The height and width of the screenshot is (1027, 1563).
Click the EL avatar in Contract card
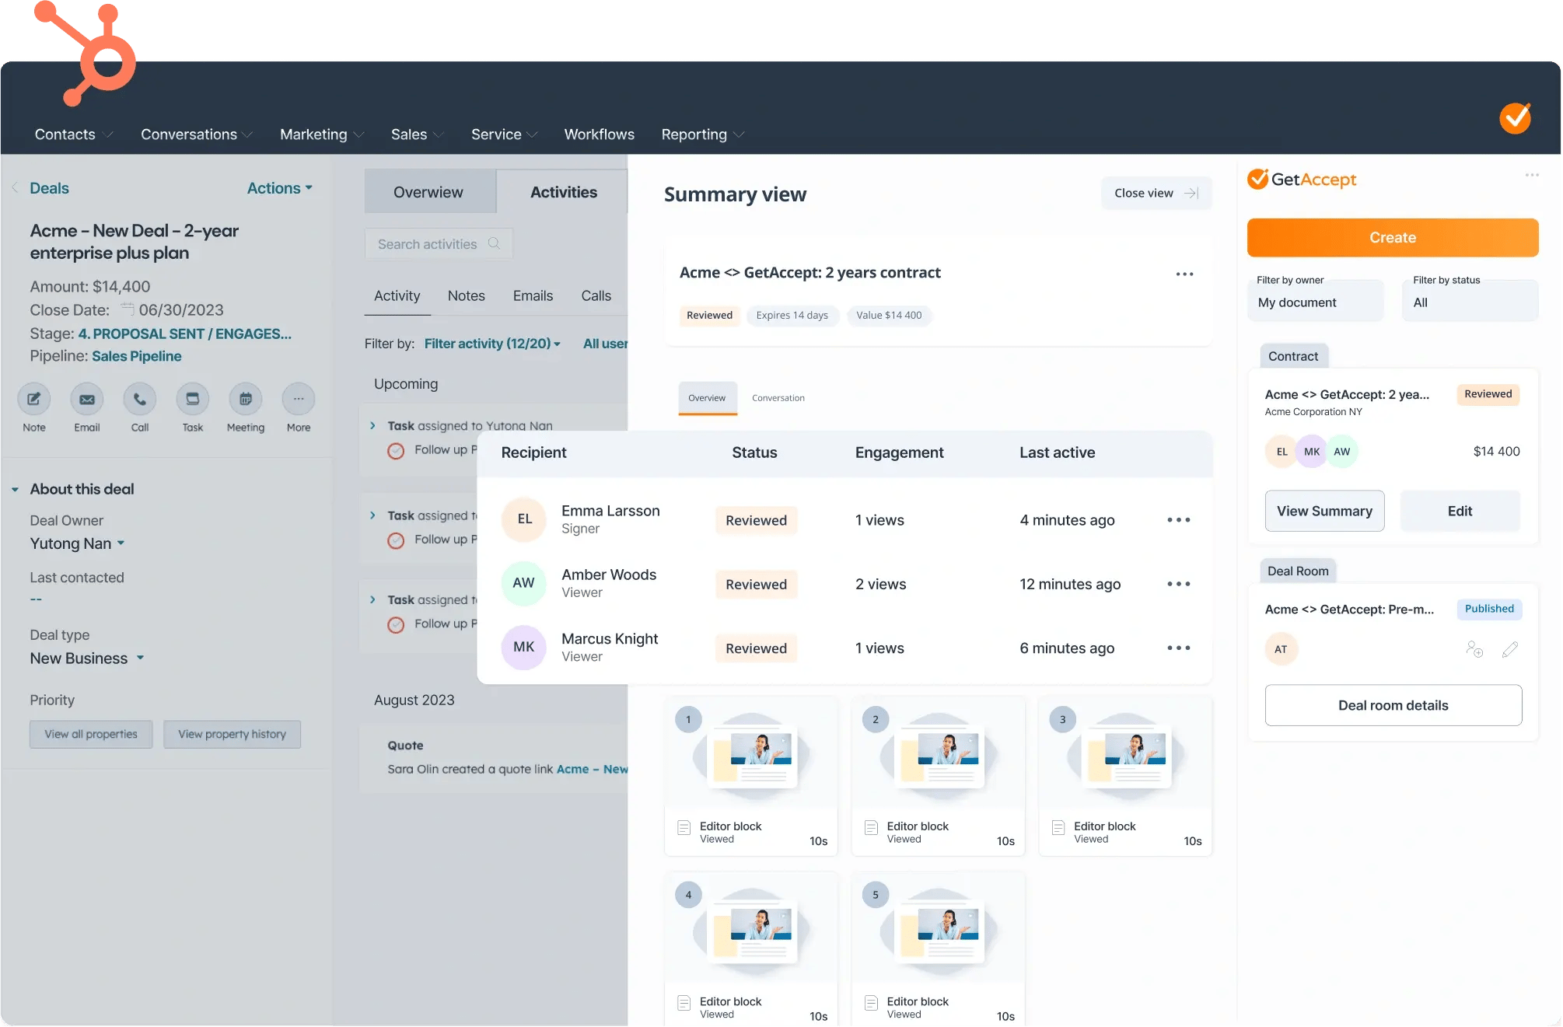(x=1282, y=452)
